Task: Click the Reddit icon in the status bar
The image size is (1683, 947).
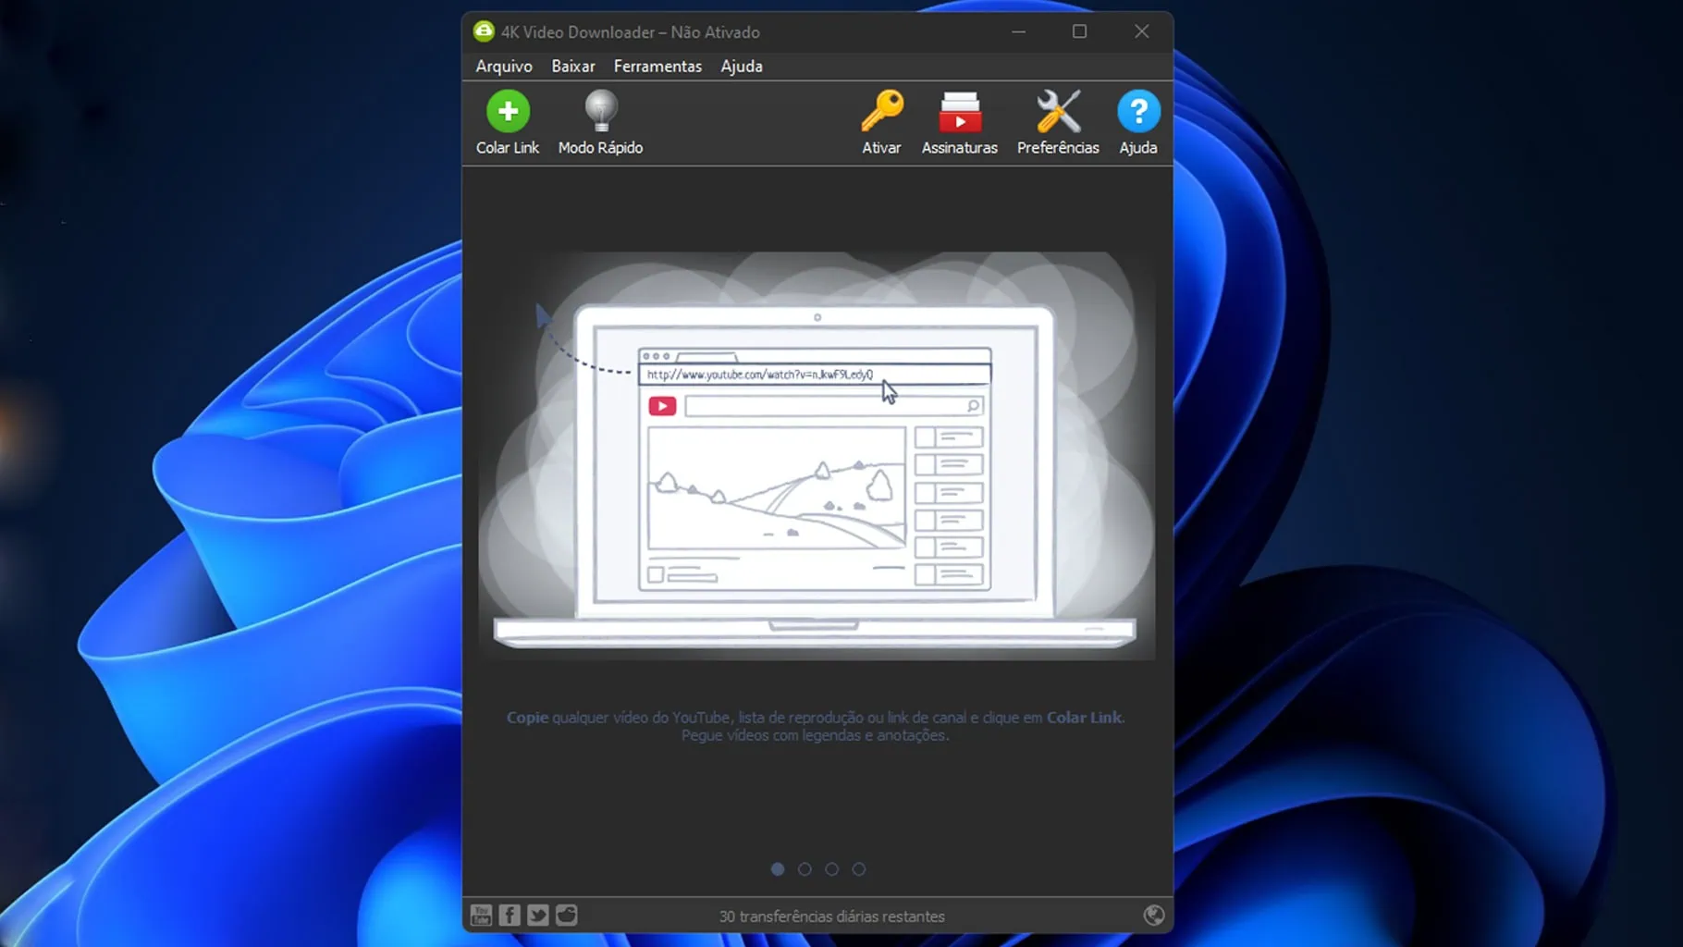Action: (567, 916)
